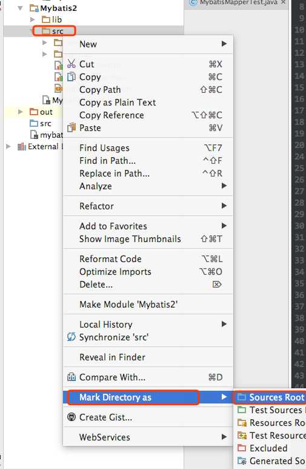306x469 pixels.
Task: Click the Compare With icon
Action: (x=72, y=377)
